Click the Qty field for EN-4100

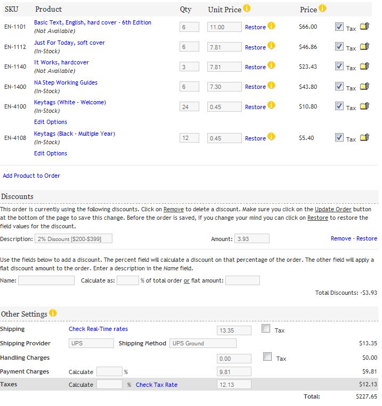tap(189, 107)
